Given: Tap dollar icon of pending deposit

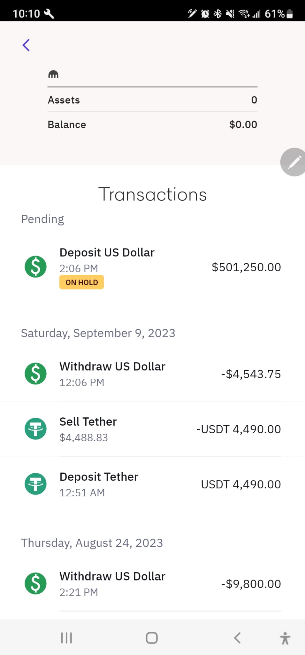Looking at the screenshot, I should tap(35, 267).
